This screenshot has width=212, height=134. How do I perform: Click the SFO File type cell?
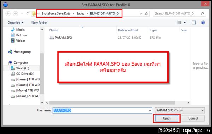[155, 38]
